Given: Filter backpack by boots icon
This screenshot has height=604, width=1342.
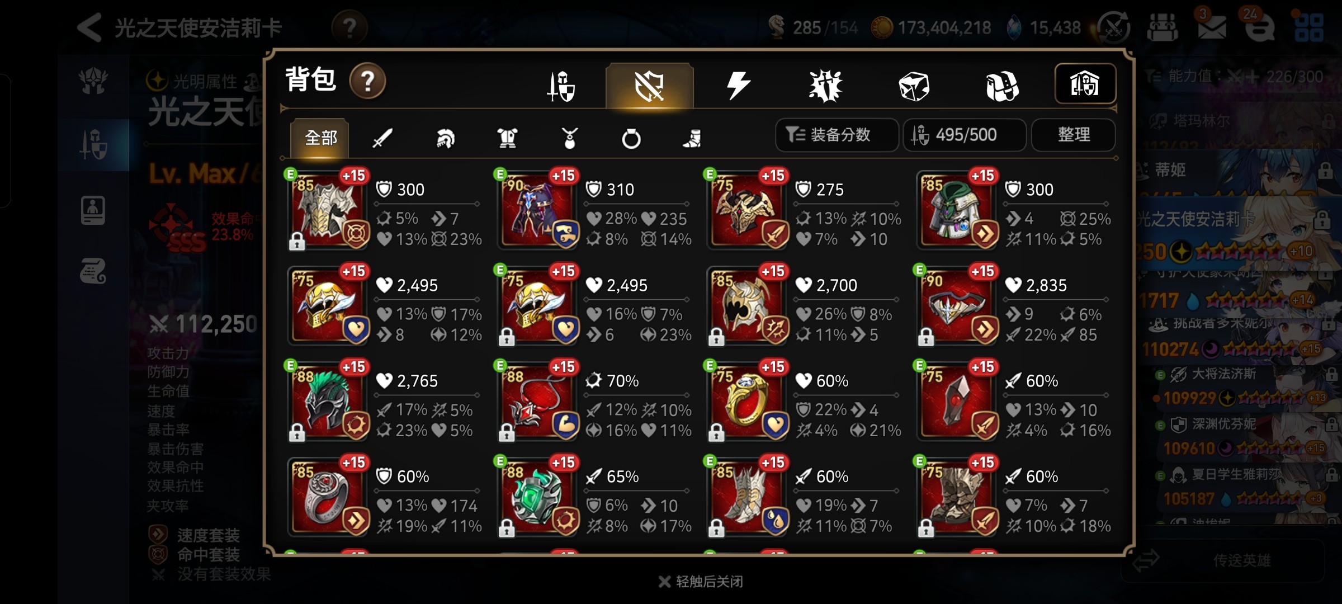Looking at the screenshot, I should tap(692, 138).
